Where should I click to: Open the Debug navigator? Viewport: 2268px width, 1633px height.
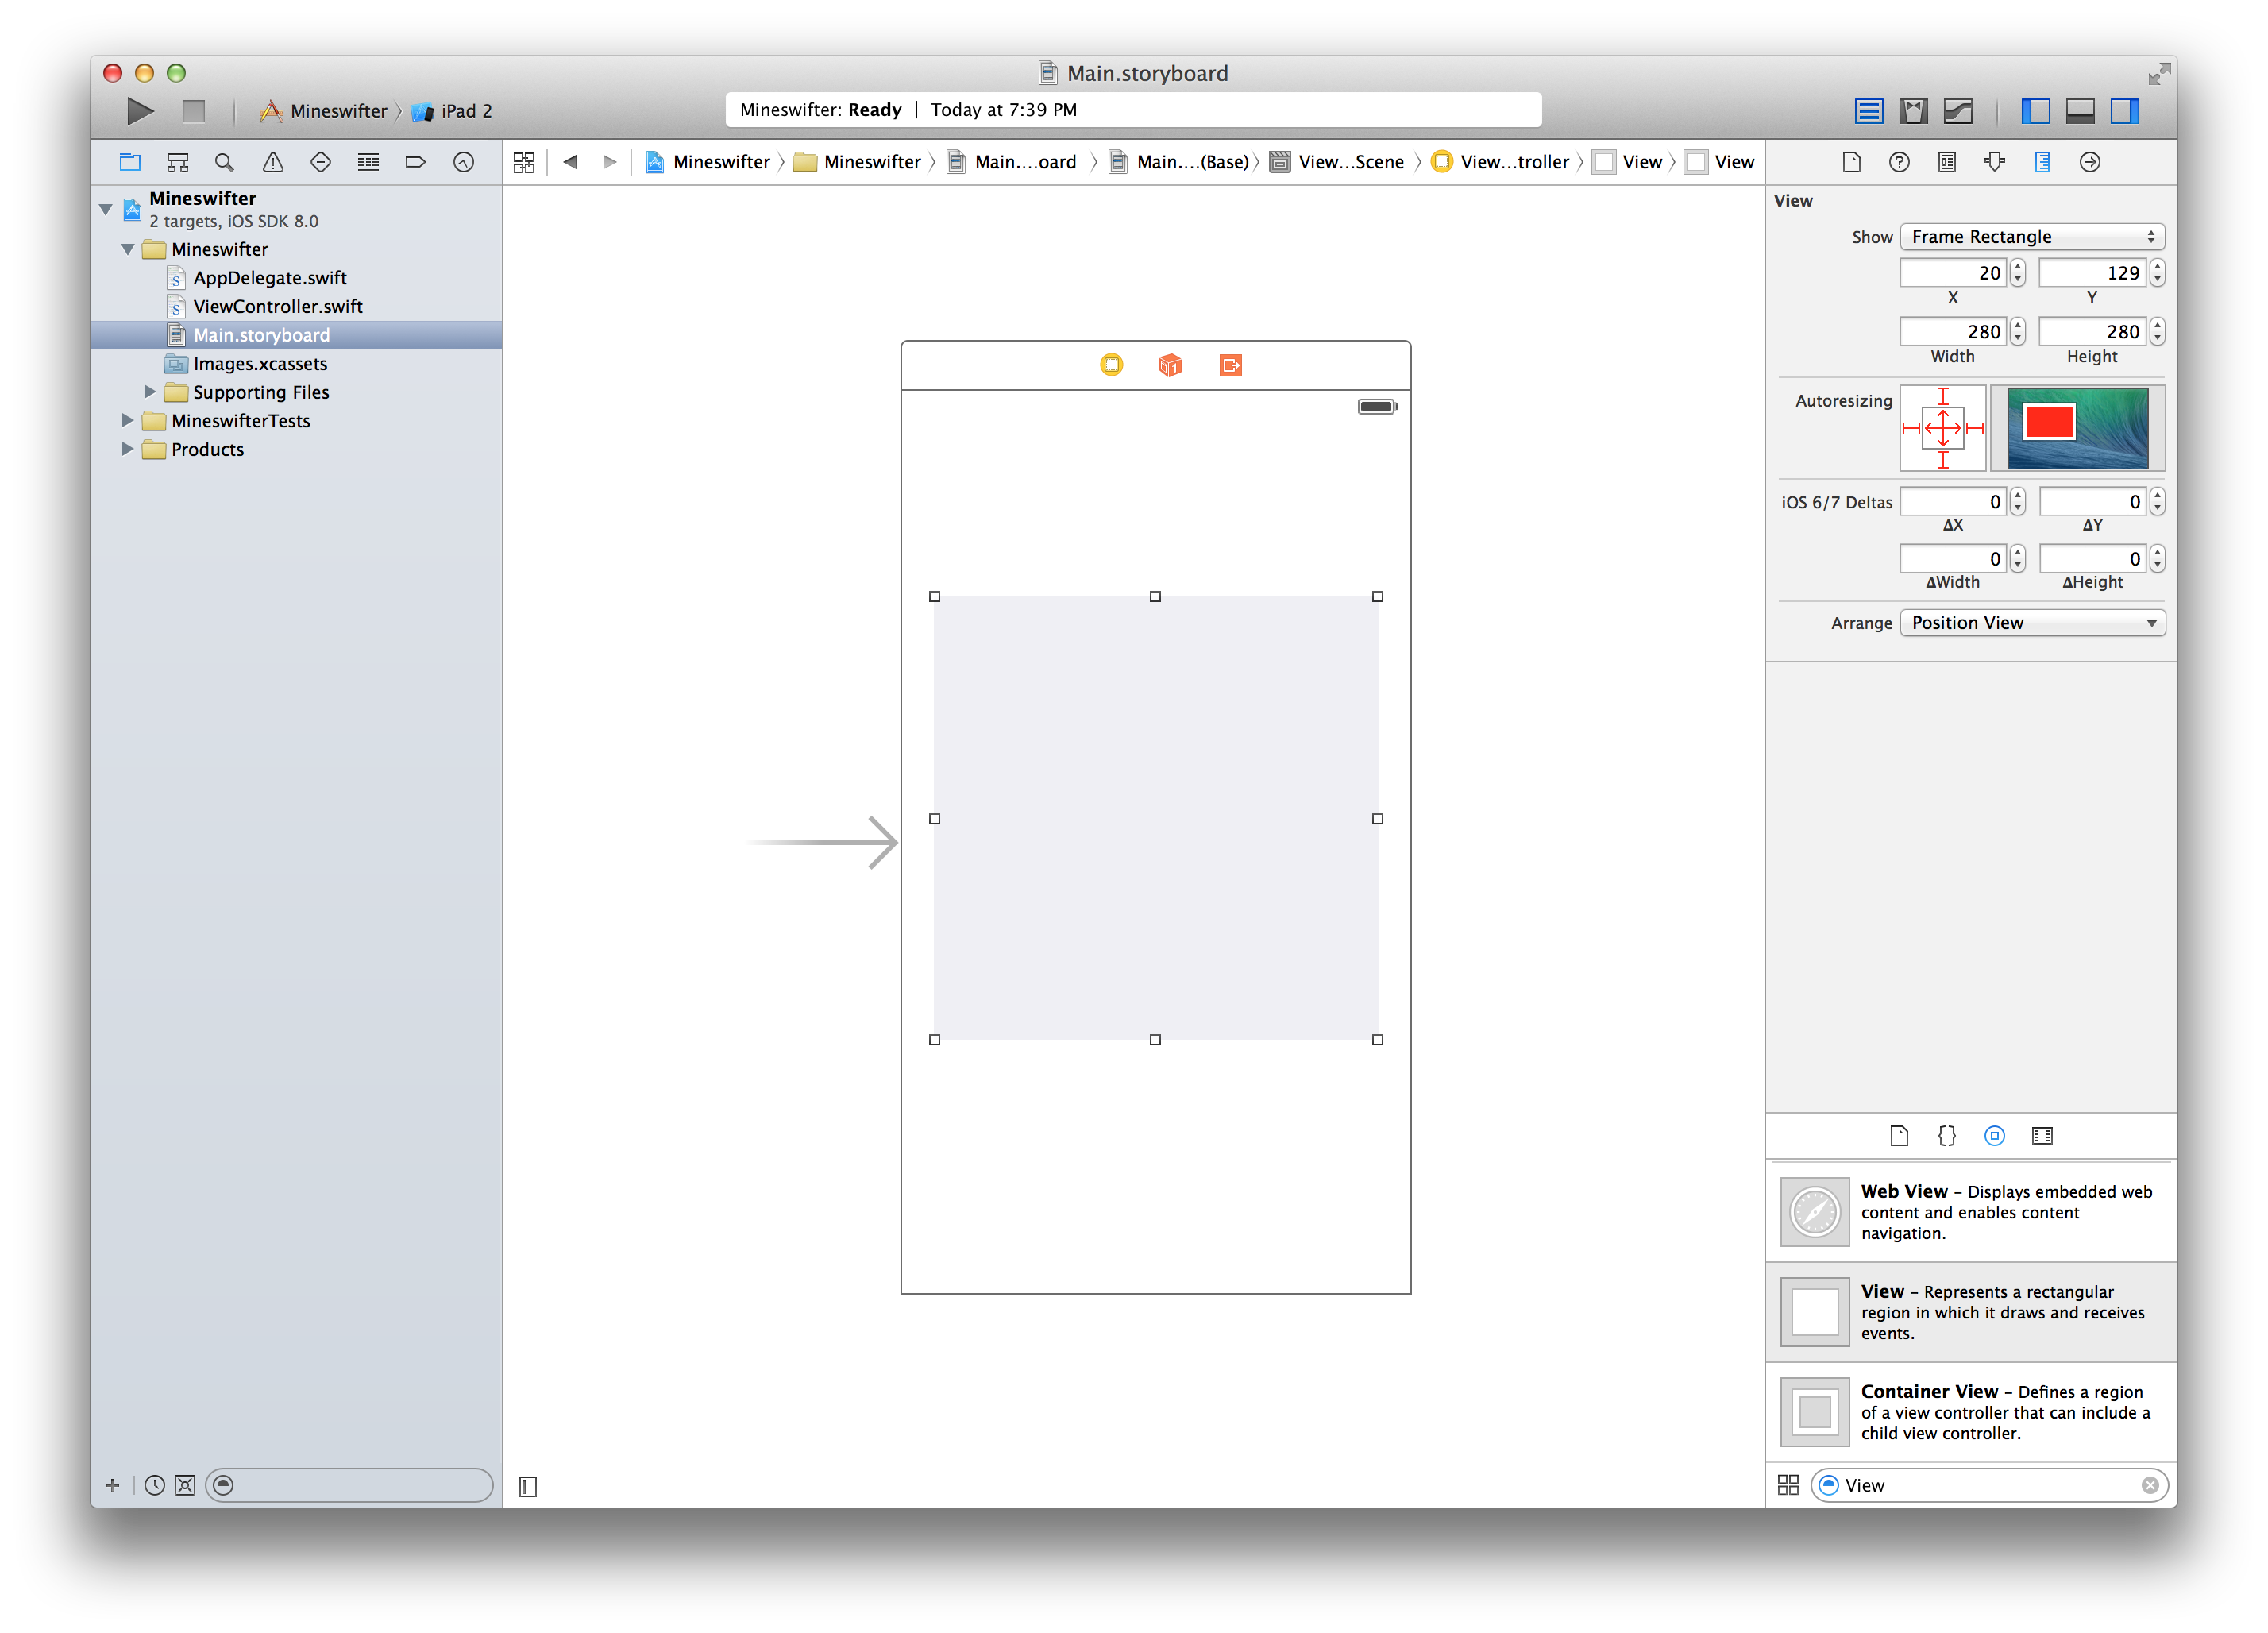pos(368,162)
